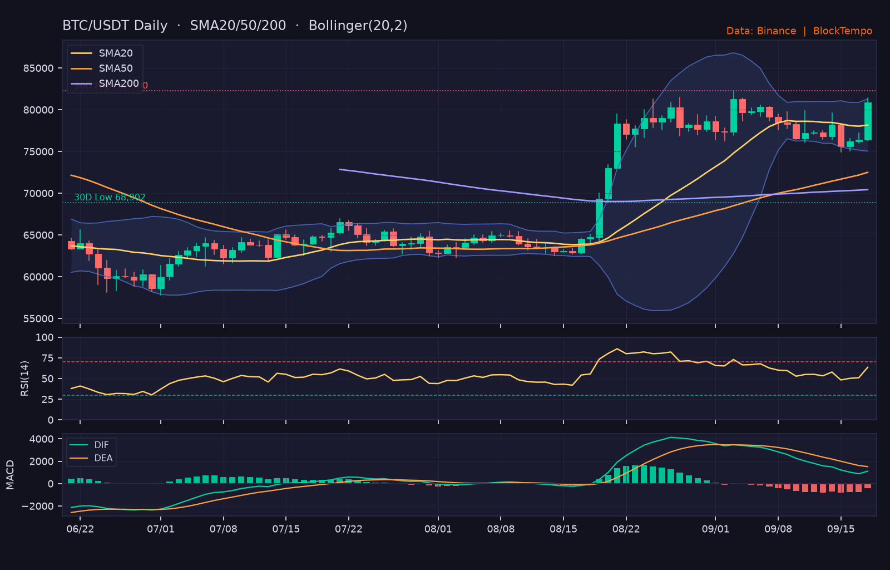
Task: Select the SMA20 legend label
Action: click(116, 53)
